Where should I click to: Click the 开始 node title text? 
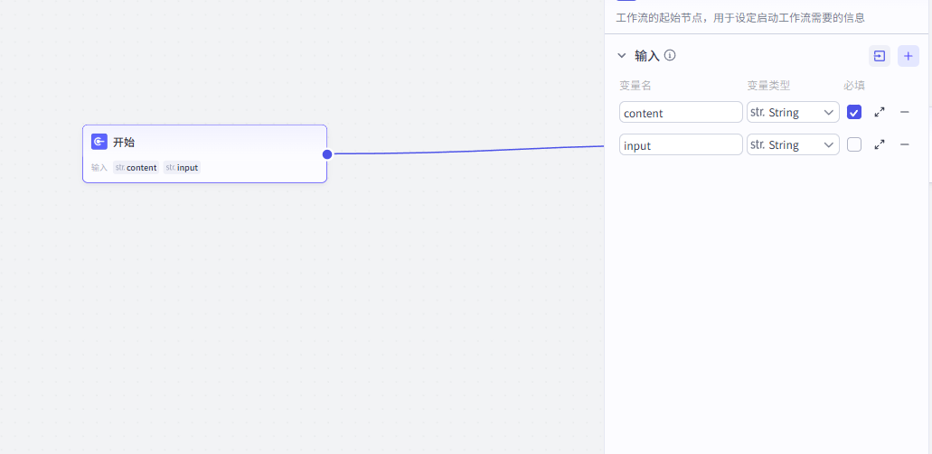pos(124,143)
